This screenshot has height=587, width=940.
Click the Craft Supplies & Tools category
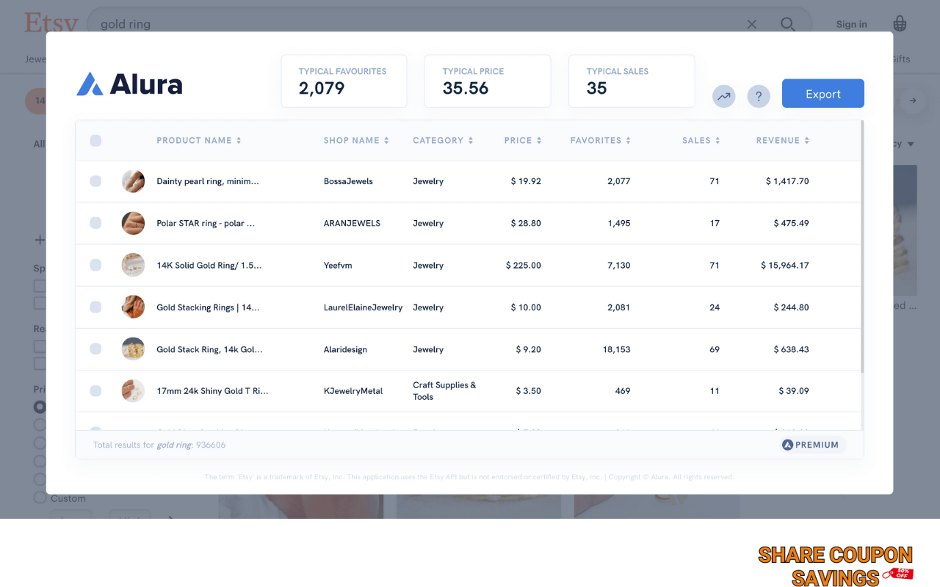click(x=444, y=391)
